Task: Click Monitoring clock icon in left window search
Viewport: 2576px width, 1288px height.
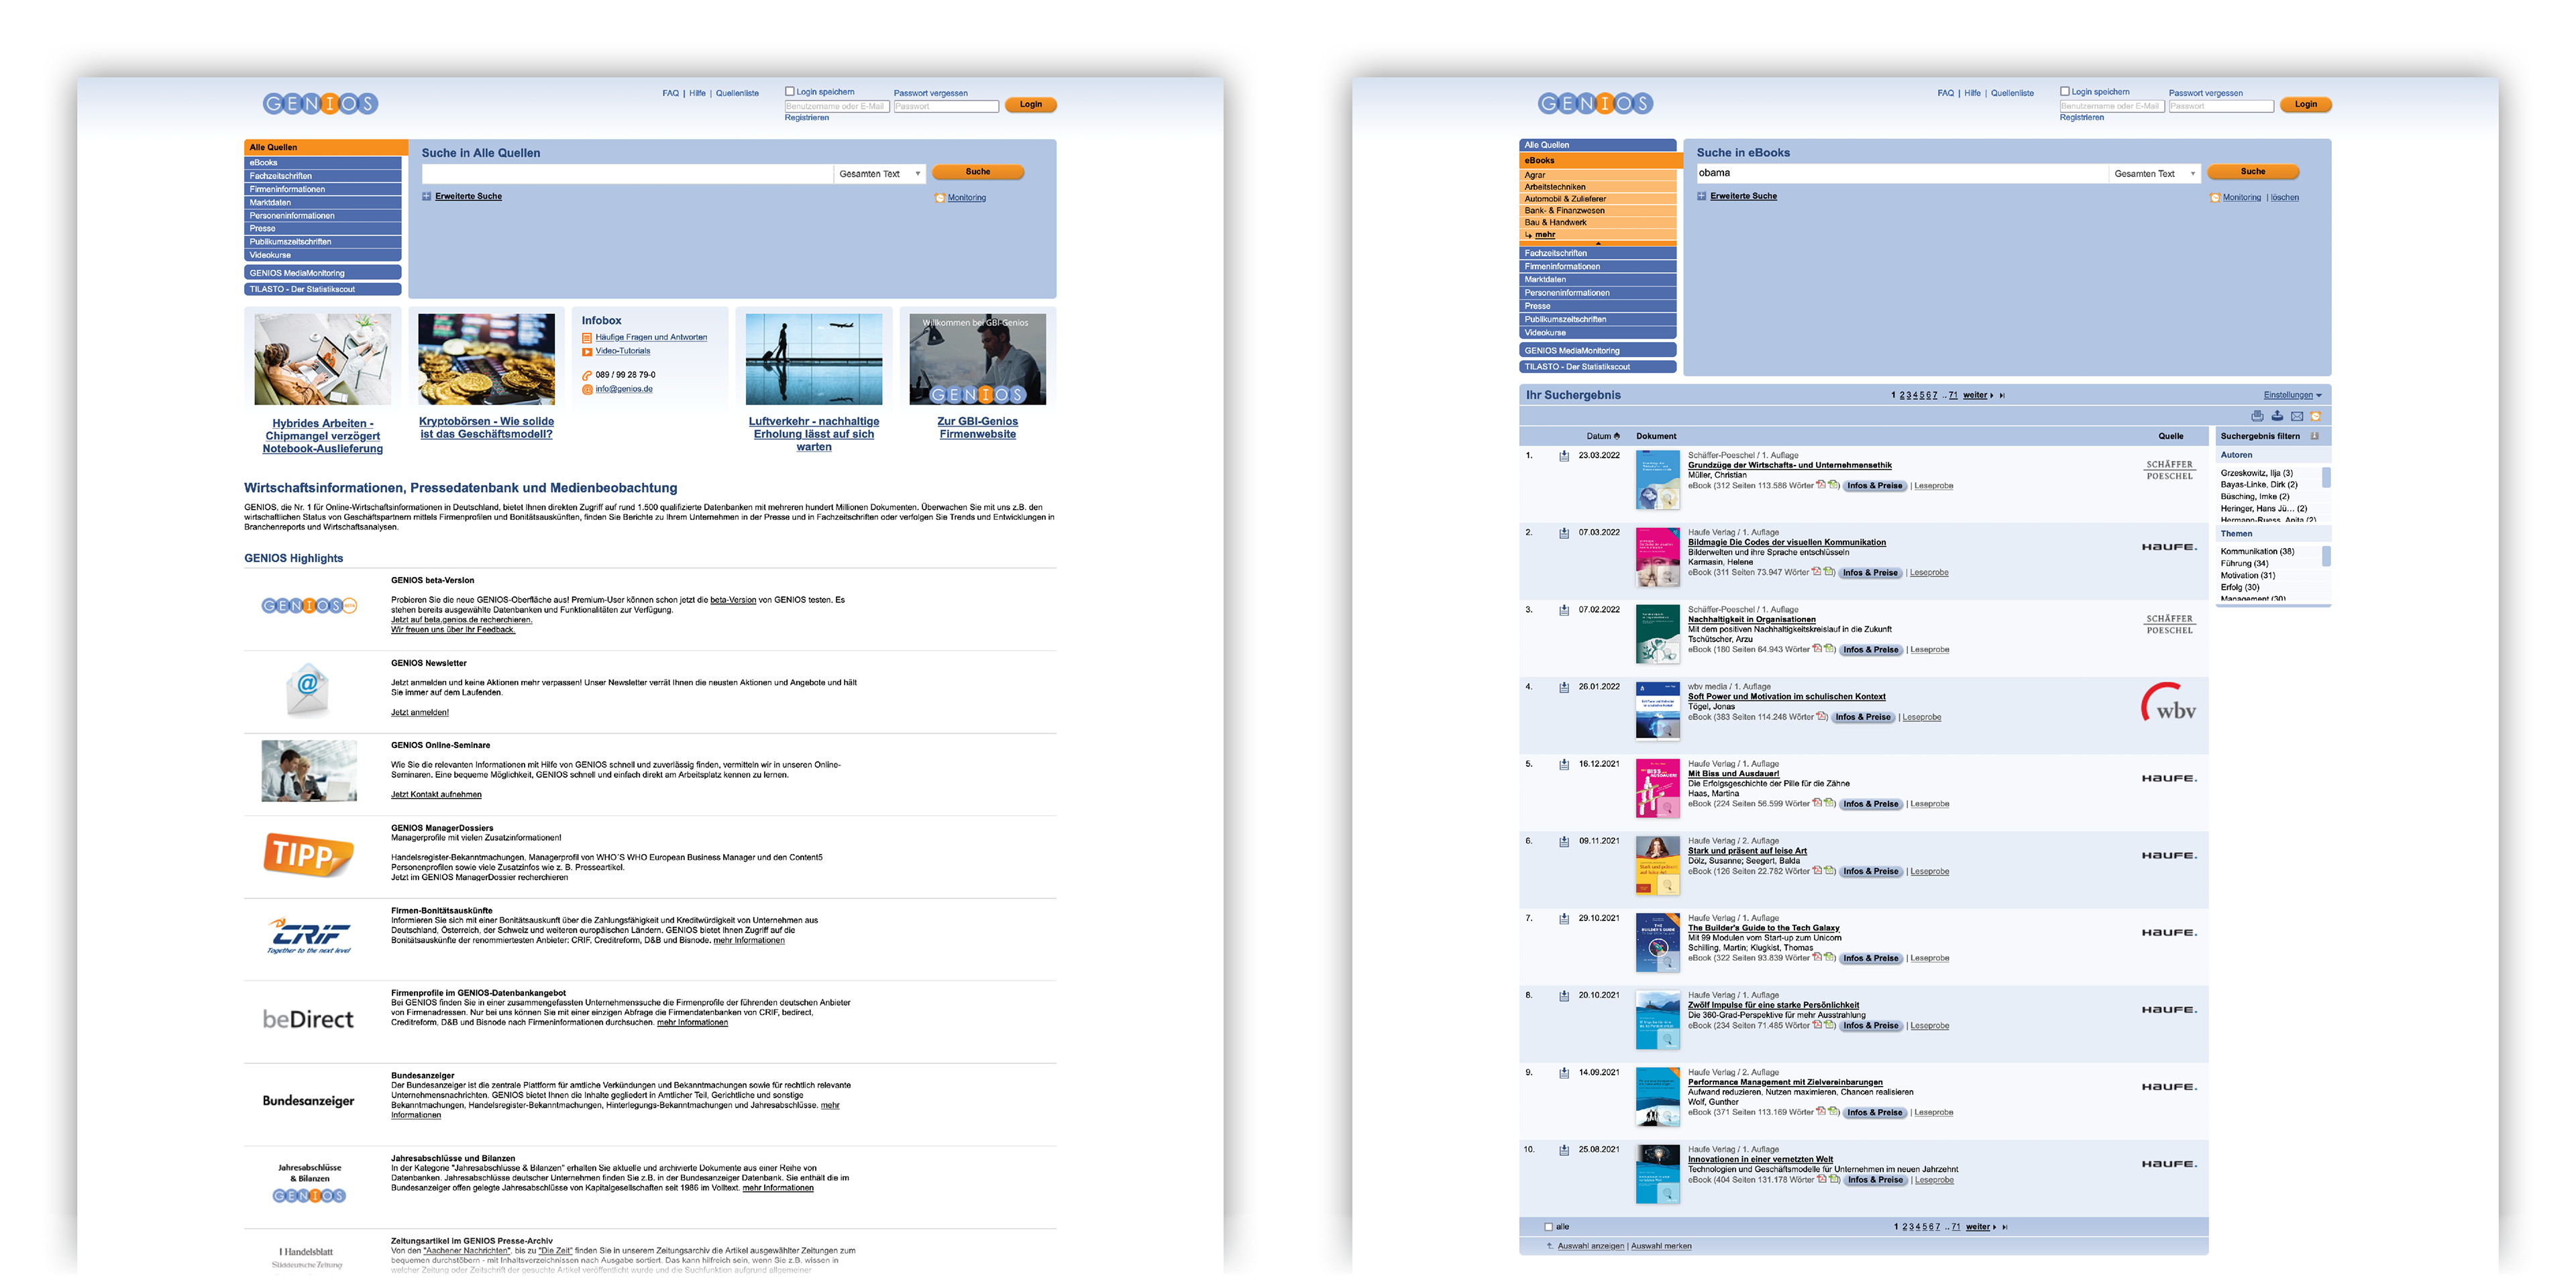Action: click(940, 198)
